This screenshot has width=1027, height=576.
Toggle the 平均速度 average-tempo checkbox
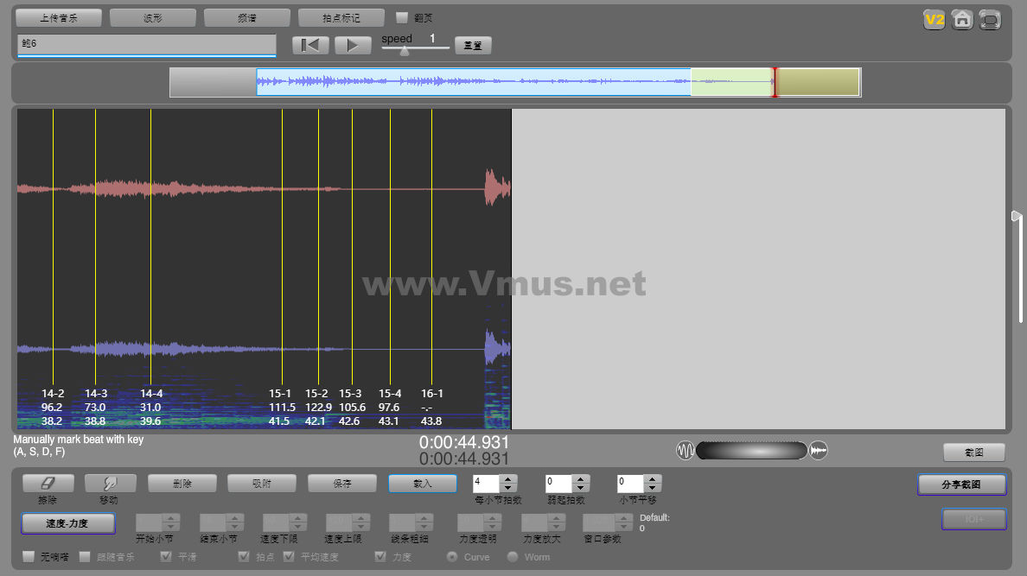[x=288, y=556]
